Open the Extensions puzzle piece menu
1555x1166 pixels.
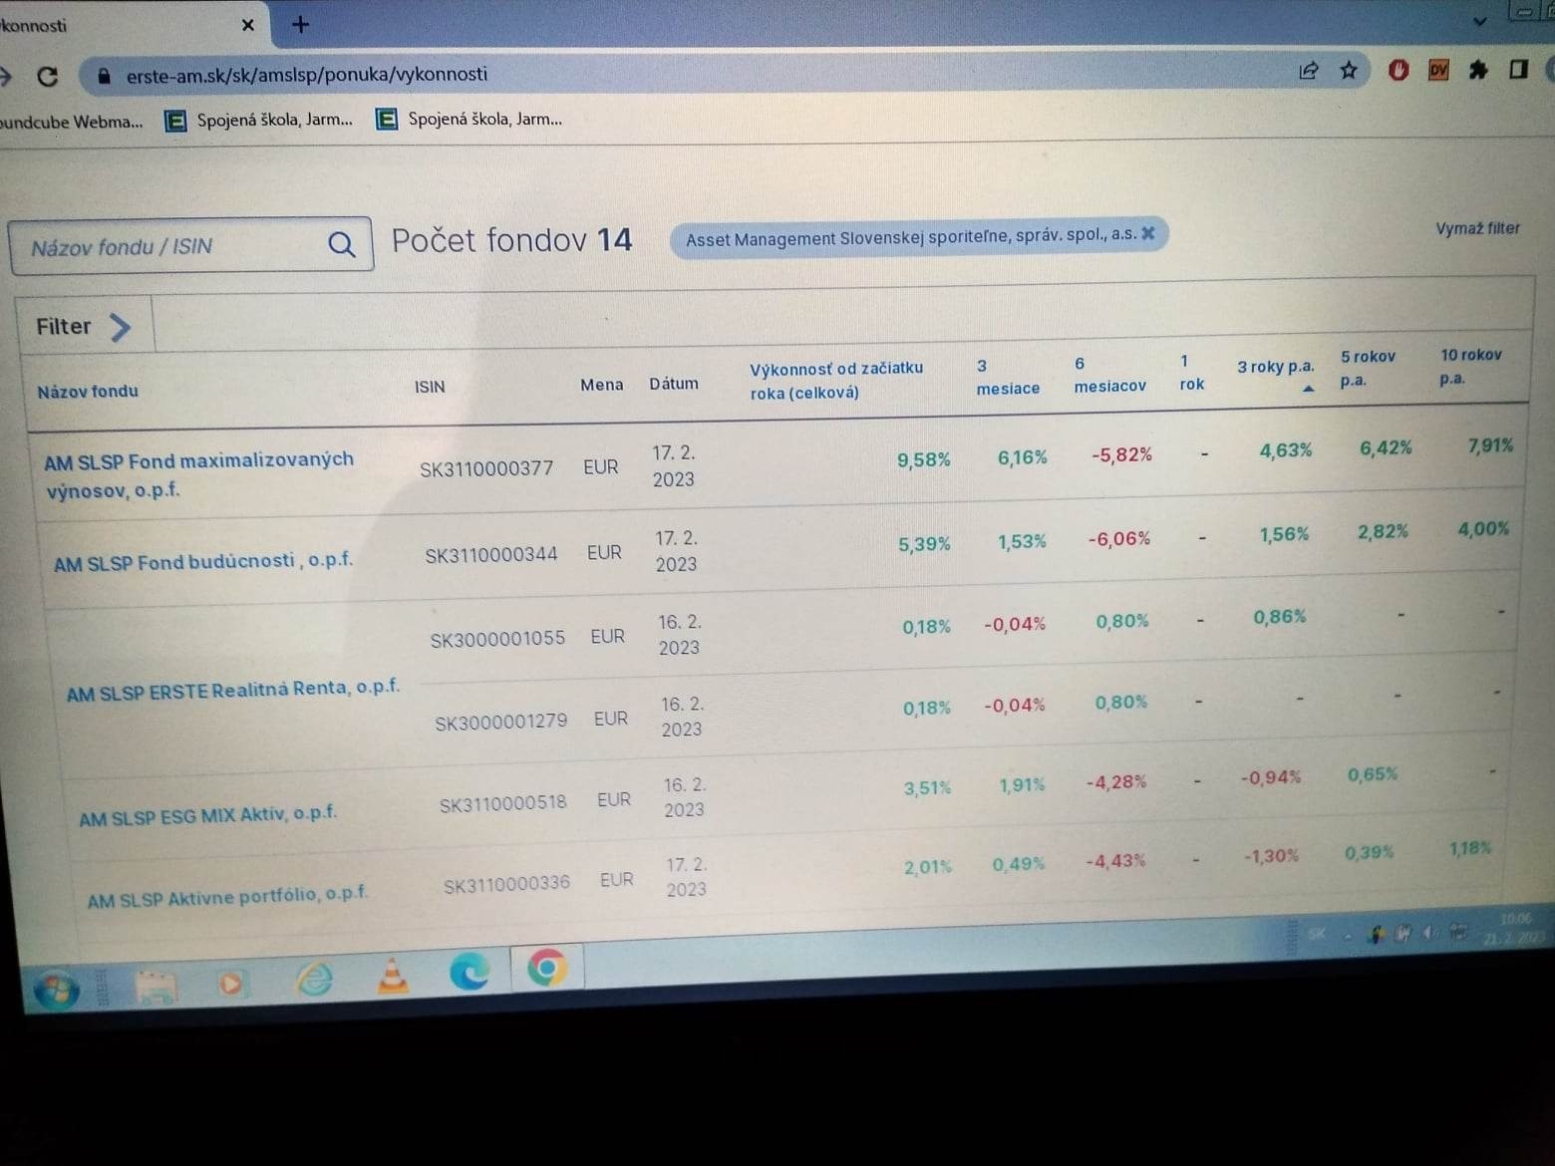click(x=1478, y=69)
